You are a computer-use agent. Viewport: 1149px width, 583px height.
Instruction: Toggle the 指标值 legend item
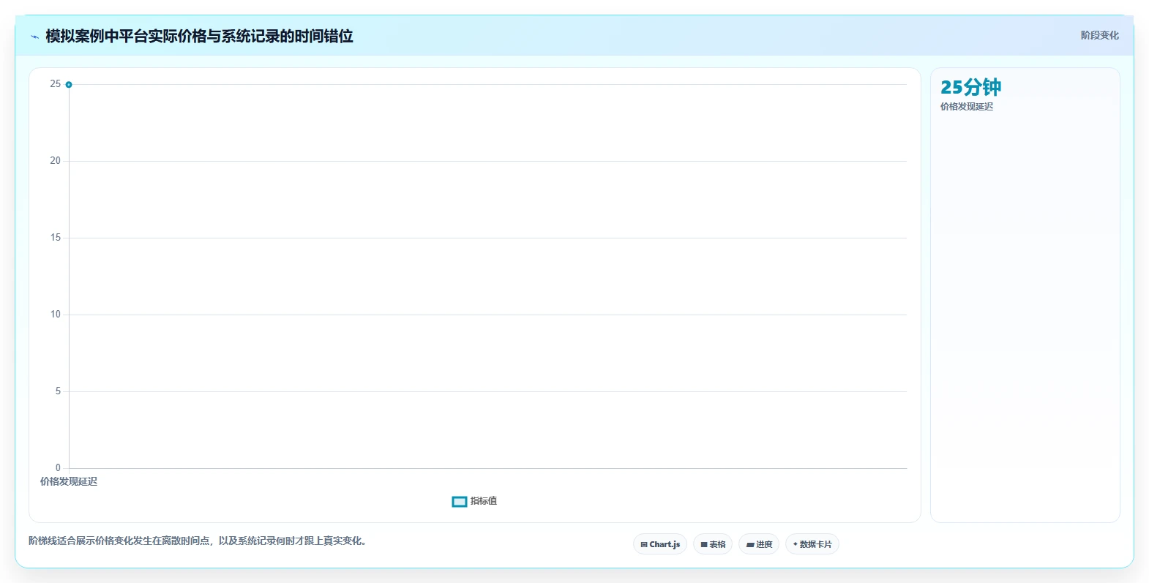[475, 501]
